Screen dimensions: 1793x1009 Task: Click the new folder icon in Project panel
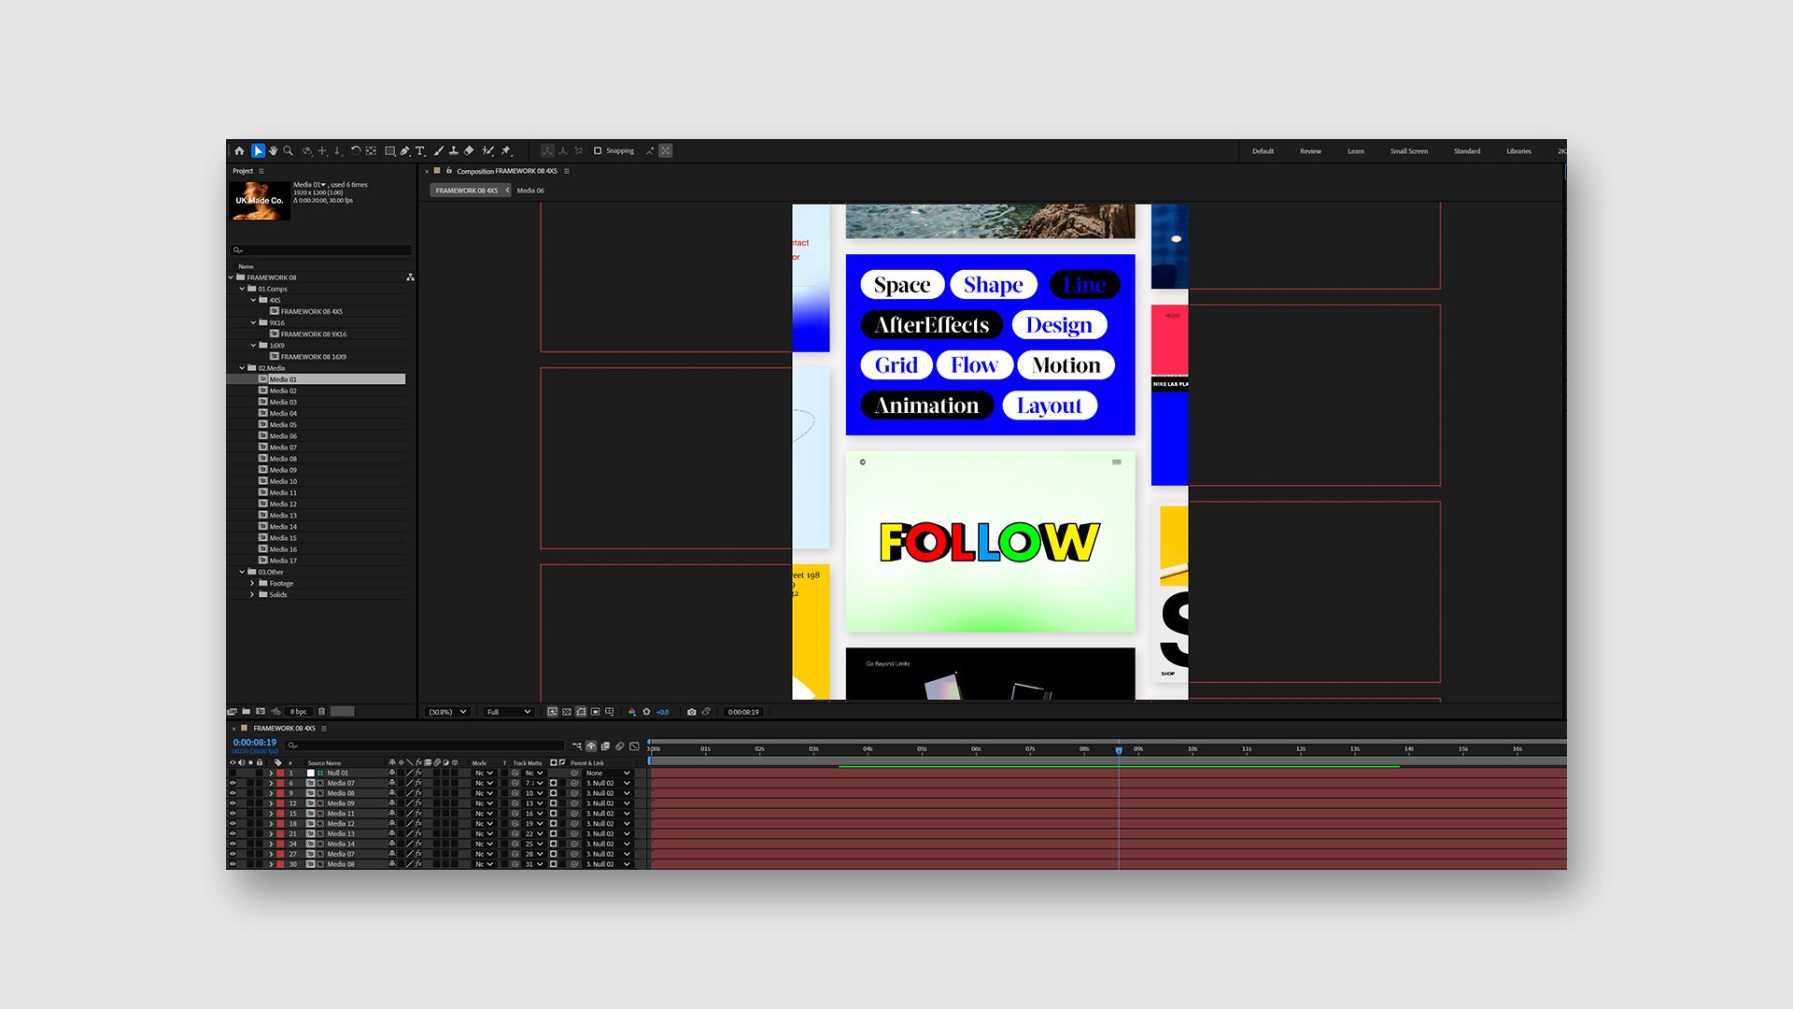(246, 711)
